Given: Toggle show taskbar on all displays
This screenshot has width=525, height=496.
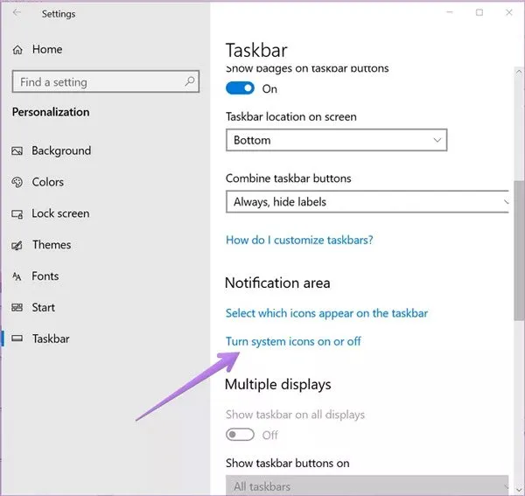Looking at the screenshot, I should pos(240,435).
